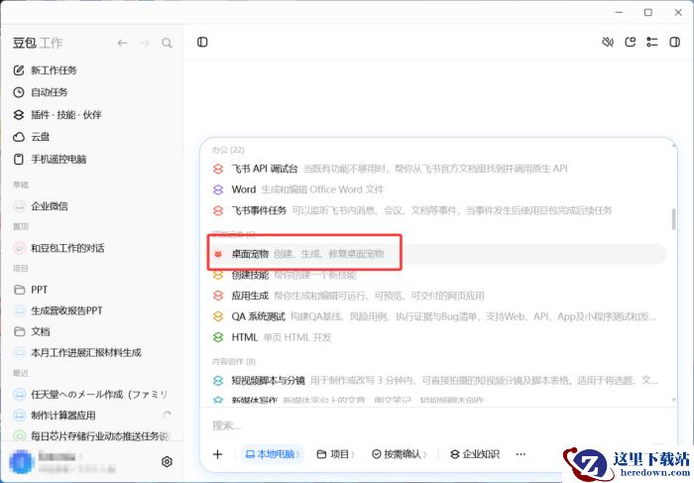Viewport: 694px width, 483px height.
Task: Collapse the left sidebar with the panel icon
Action: point(202,42)
